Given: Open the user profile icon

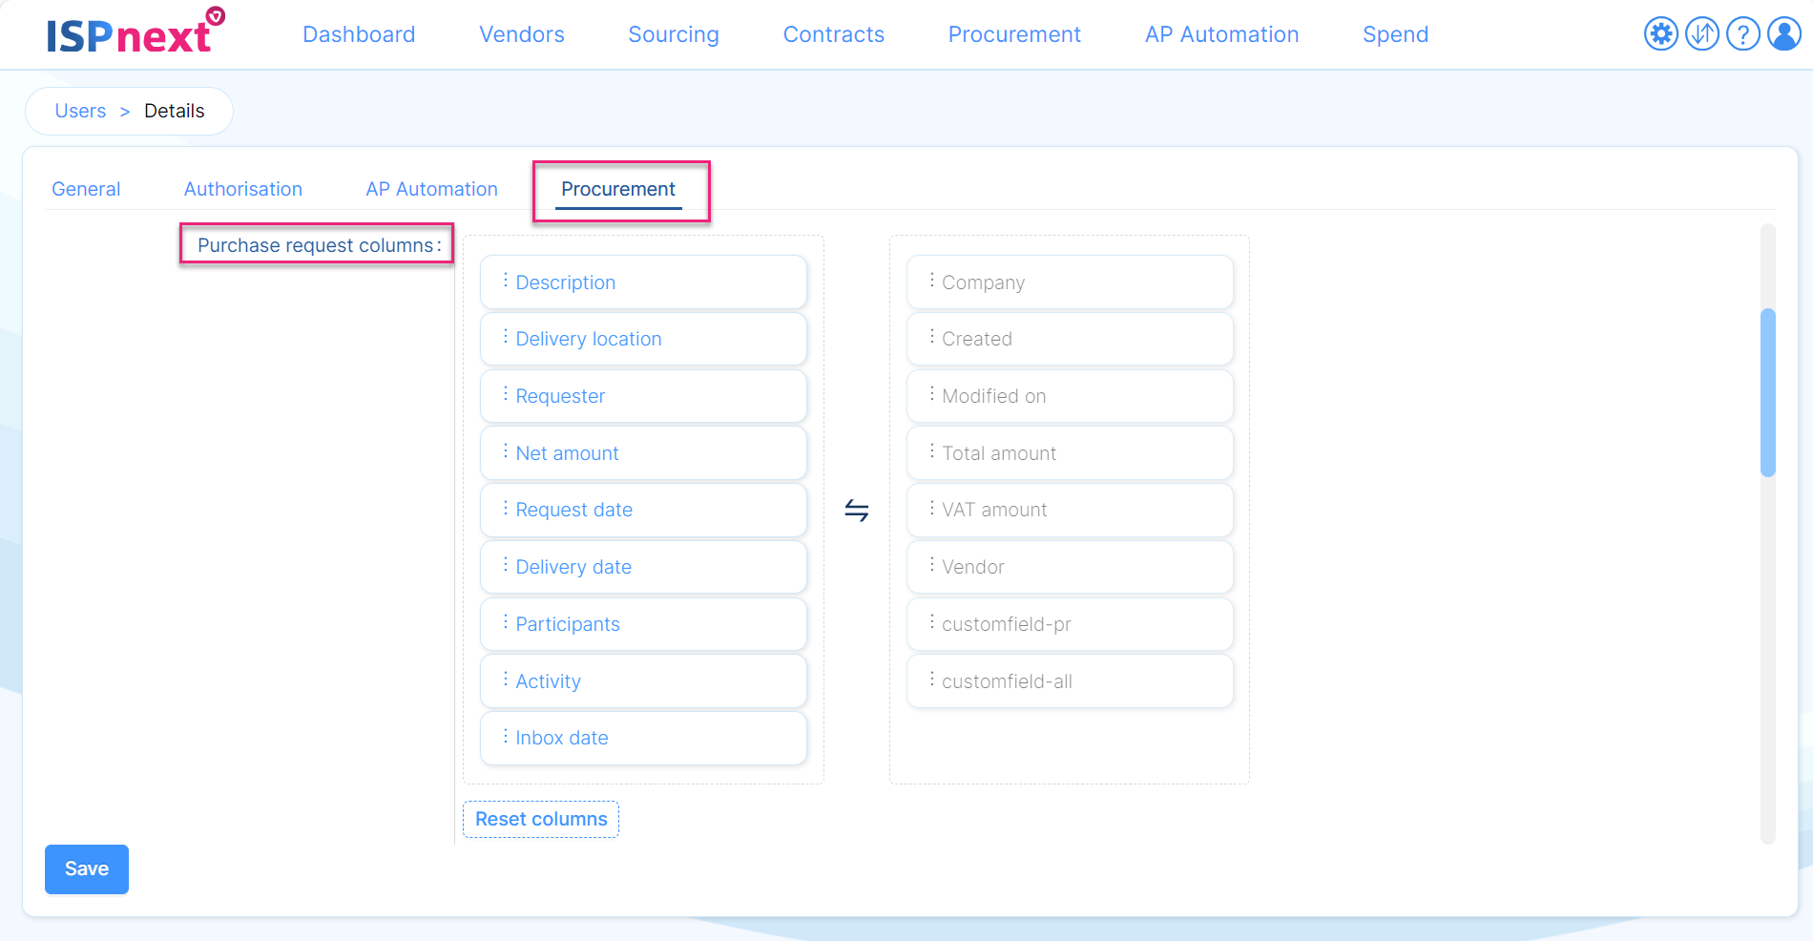Looking at the screenshot, I should [1783, 34].
